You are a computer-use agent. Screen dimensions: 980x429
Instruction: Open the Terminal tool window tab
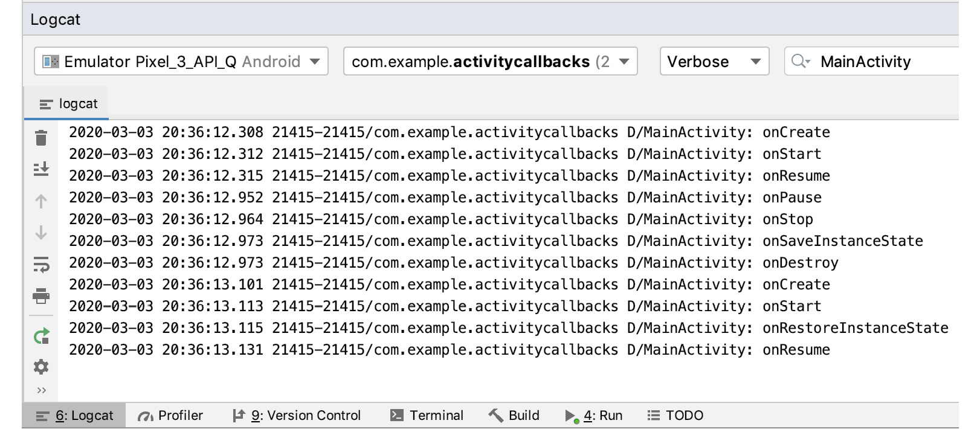(427, 416)
